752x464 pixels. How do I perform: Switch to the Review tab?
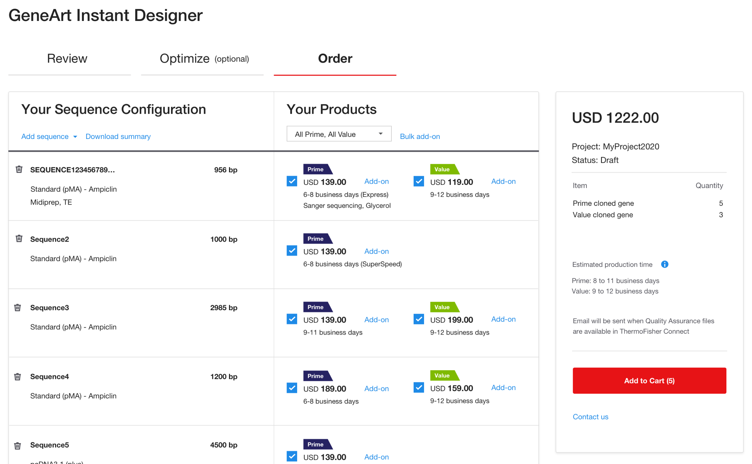[x=69, y=59]
